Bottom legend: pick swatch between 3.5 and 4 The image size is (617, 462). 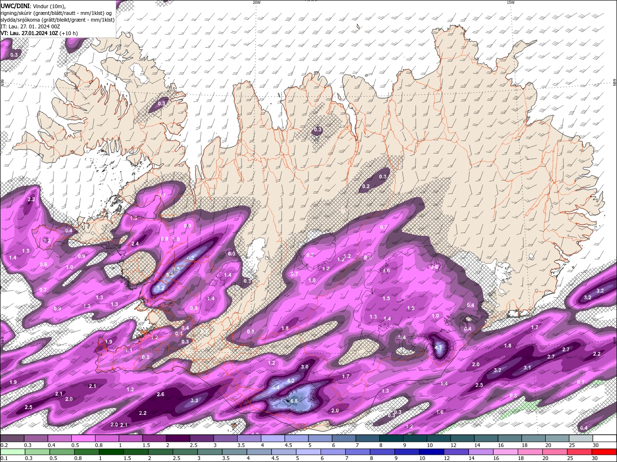click(x=235, y=452)
